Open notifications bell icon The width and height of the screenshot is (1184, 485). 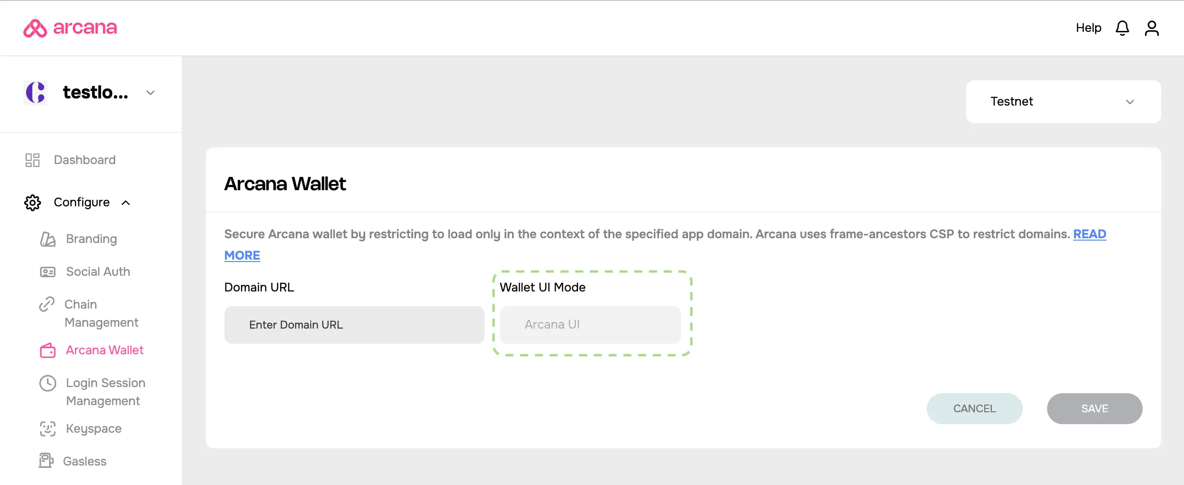click(x=1122, y=28)
